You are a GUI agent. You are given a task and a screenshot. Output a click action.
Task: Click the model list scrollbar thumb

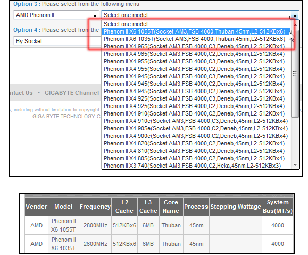tap(295, 73)
